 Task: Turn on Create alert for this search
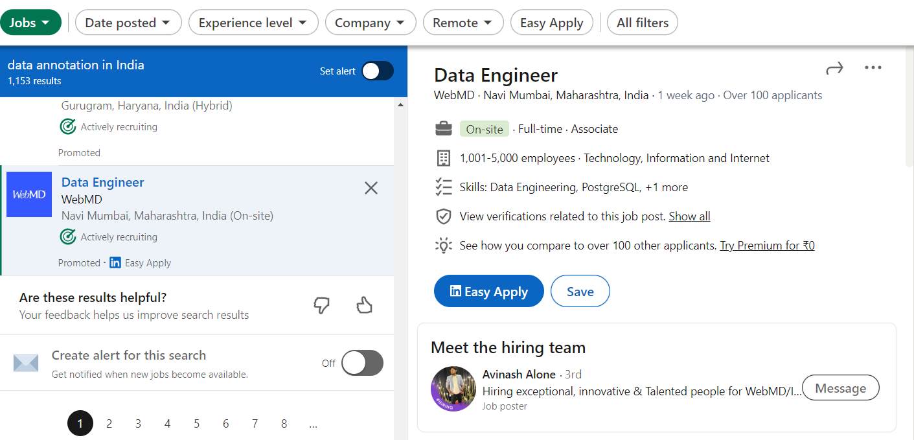(x=362, y=363)
